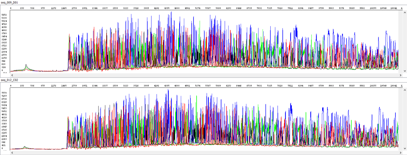Click ruler position 0 in seq_009_D01
This screenshot has height=155, width=407.
pyautogui.click(x=11, y=8)
